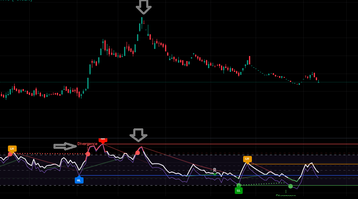
Task: Select the solid green horizontal LL level line
Action: [298, 185]
